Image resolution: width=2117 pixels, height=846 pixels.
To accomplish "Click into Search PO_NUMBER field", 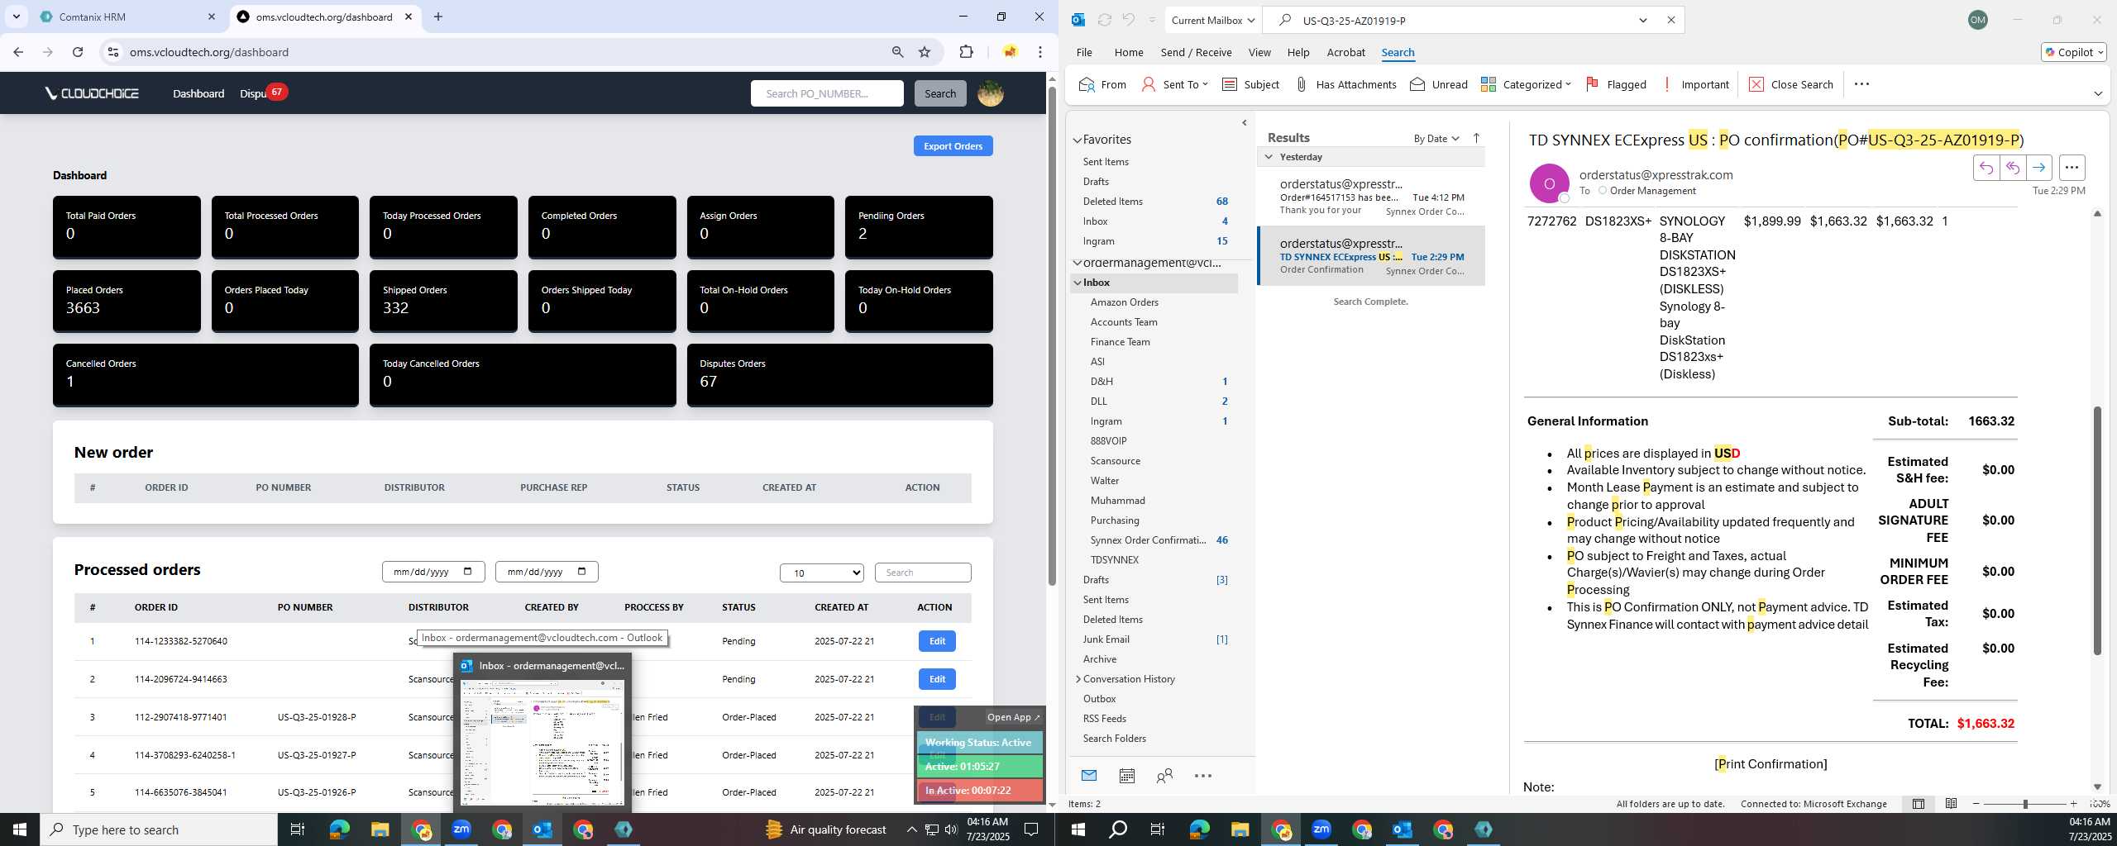I will click(827, 93).
